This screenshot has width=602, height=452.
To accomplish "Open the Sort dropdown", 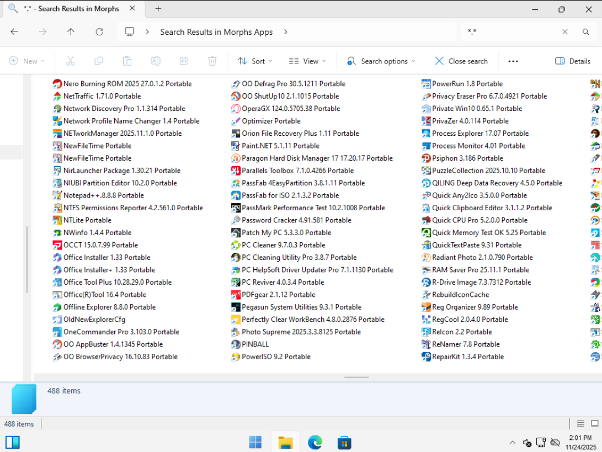I will click(252, 61).
